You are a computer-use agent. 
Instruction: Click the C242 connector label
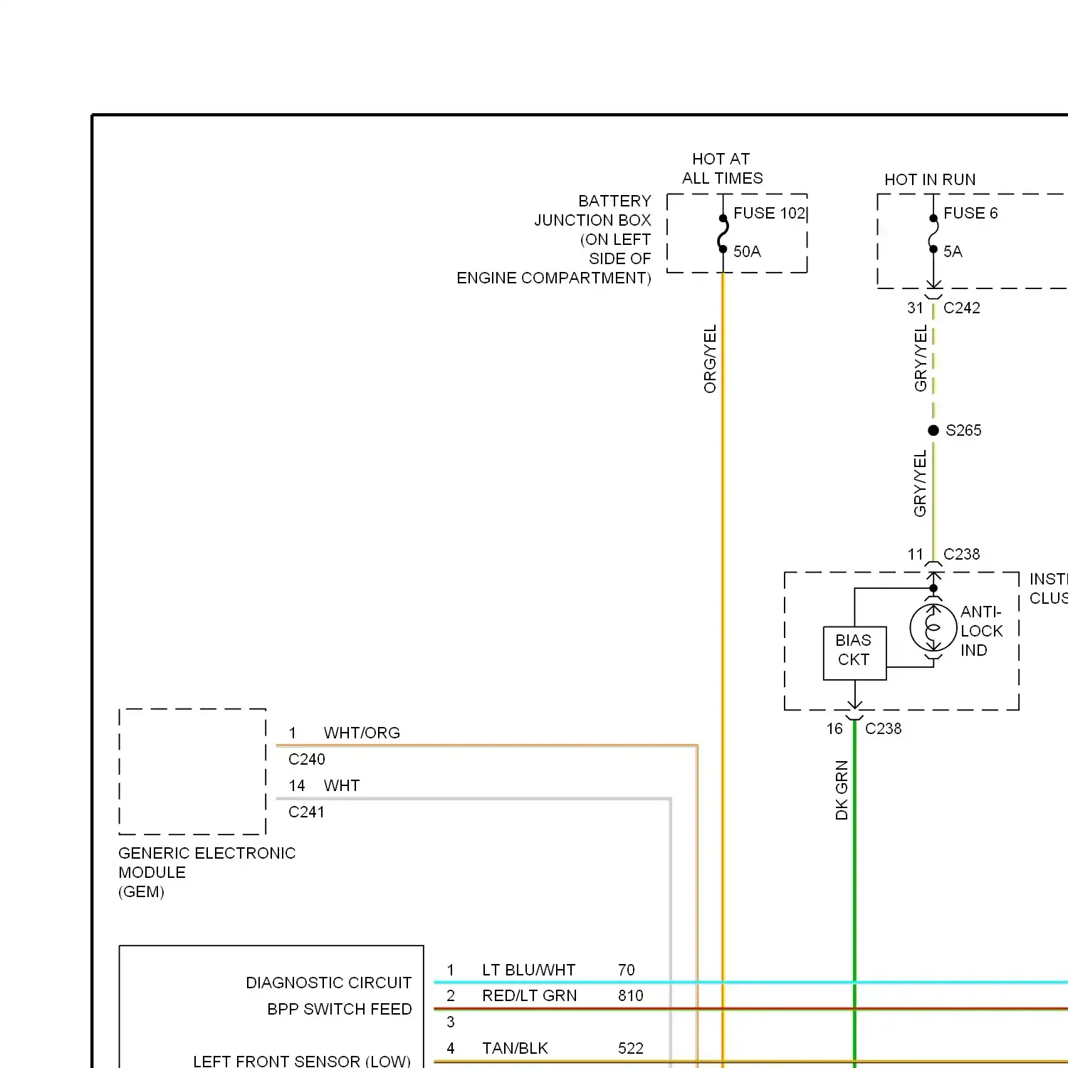coord(962,308)
